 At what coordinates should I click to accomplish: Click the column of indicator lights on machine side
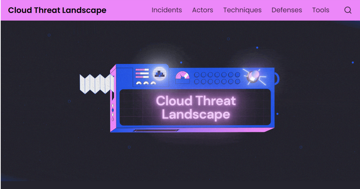point(113,112)
